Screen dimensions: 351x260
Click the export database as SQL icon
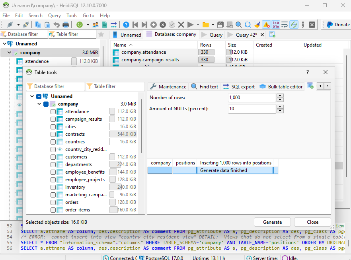click(114, 25)
